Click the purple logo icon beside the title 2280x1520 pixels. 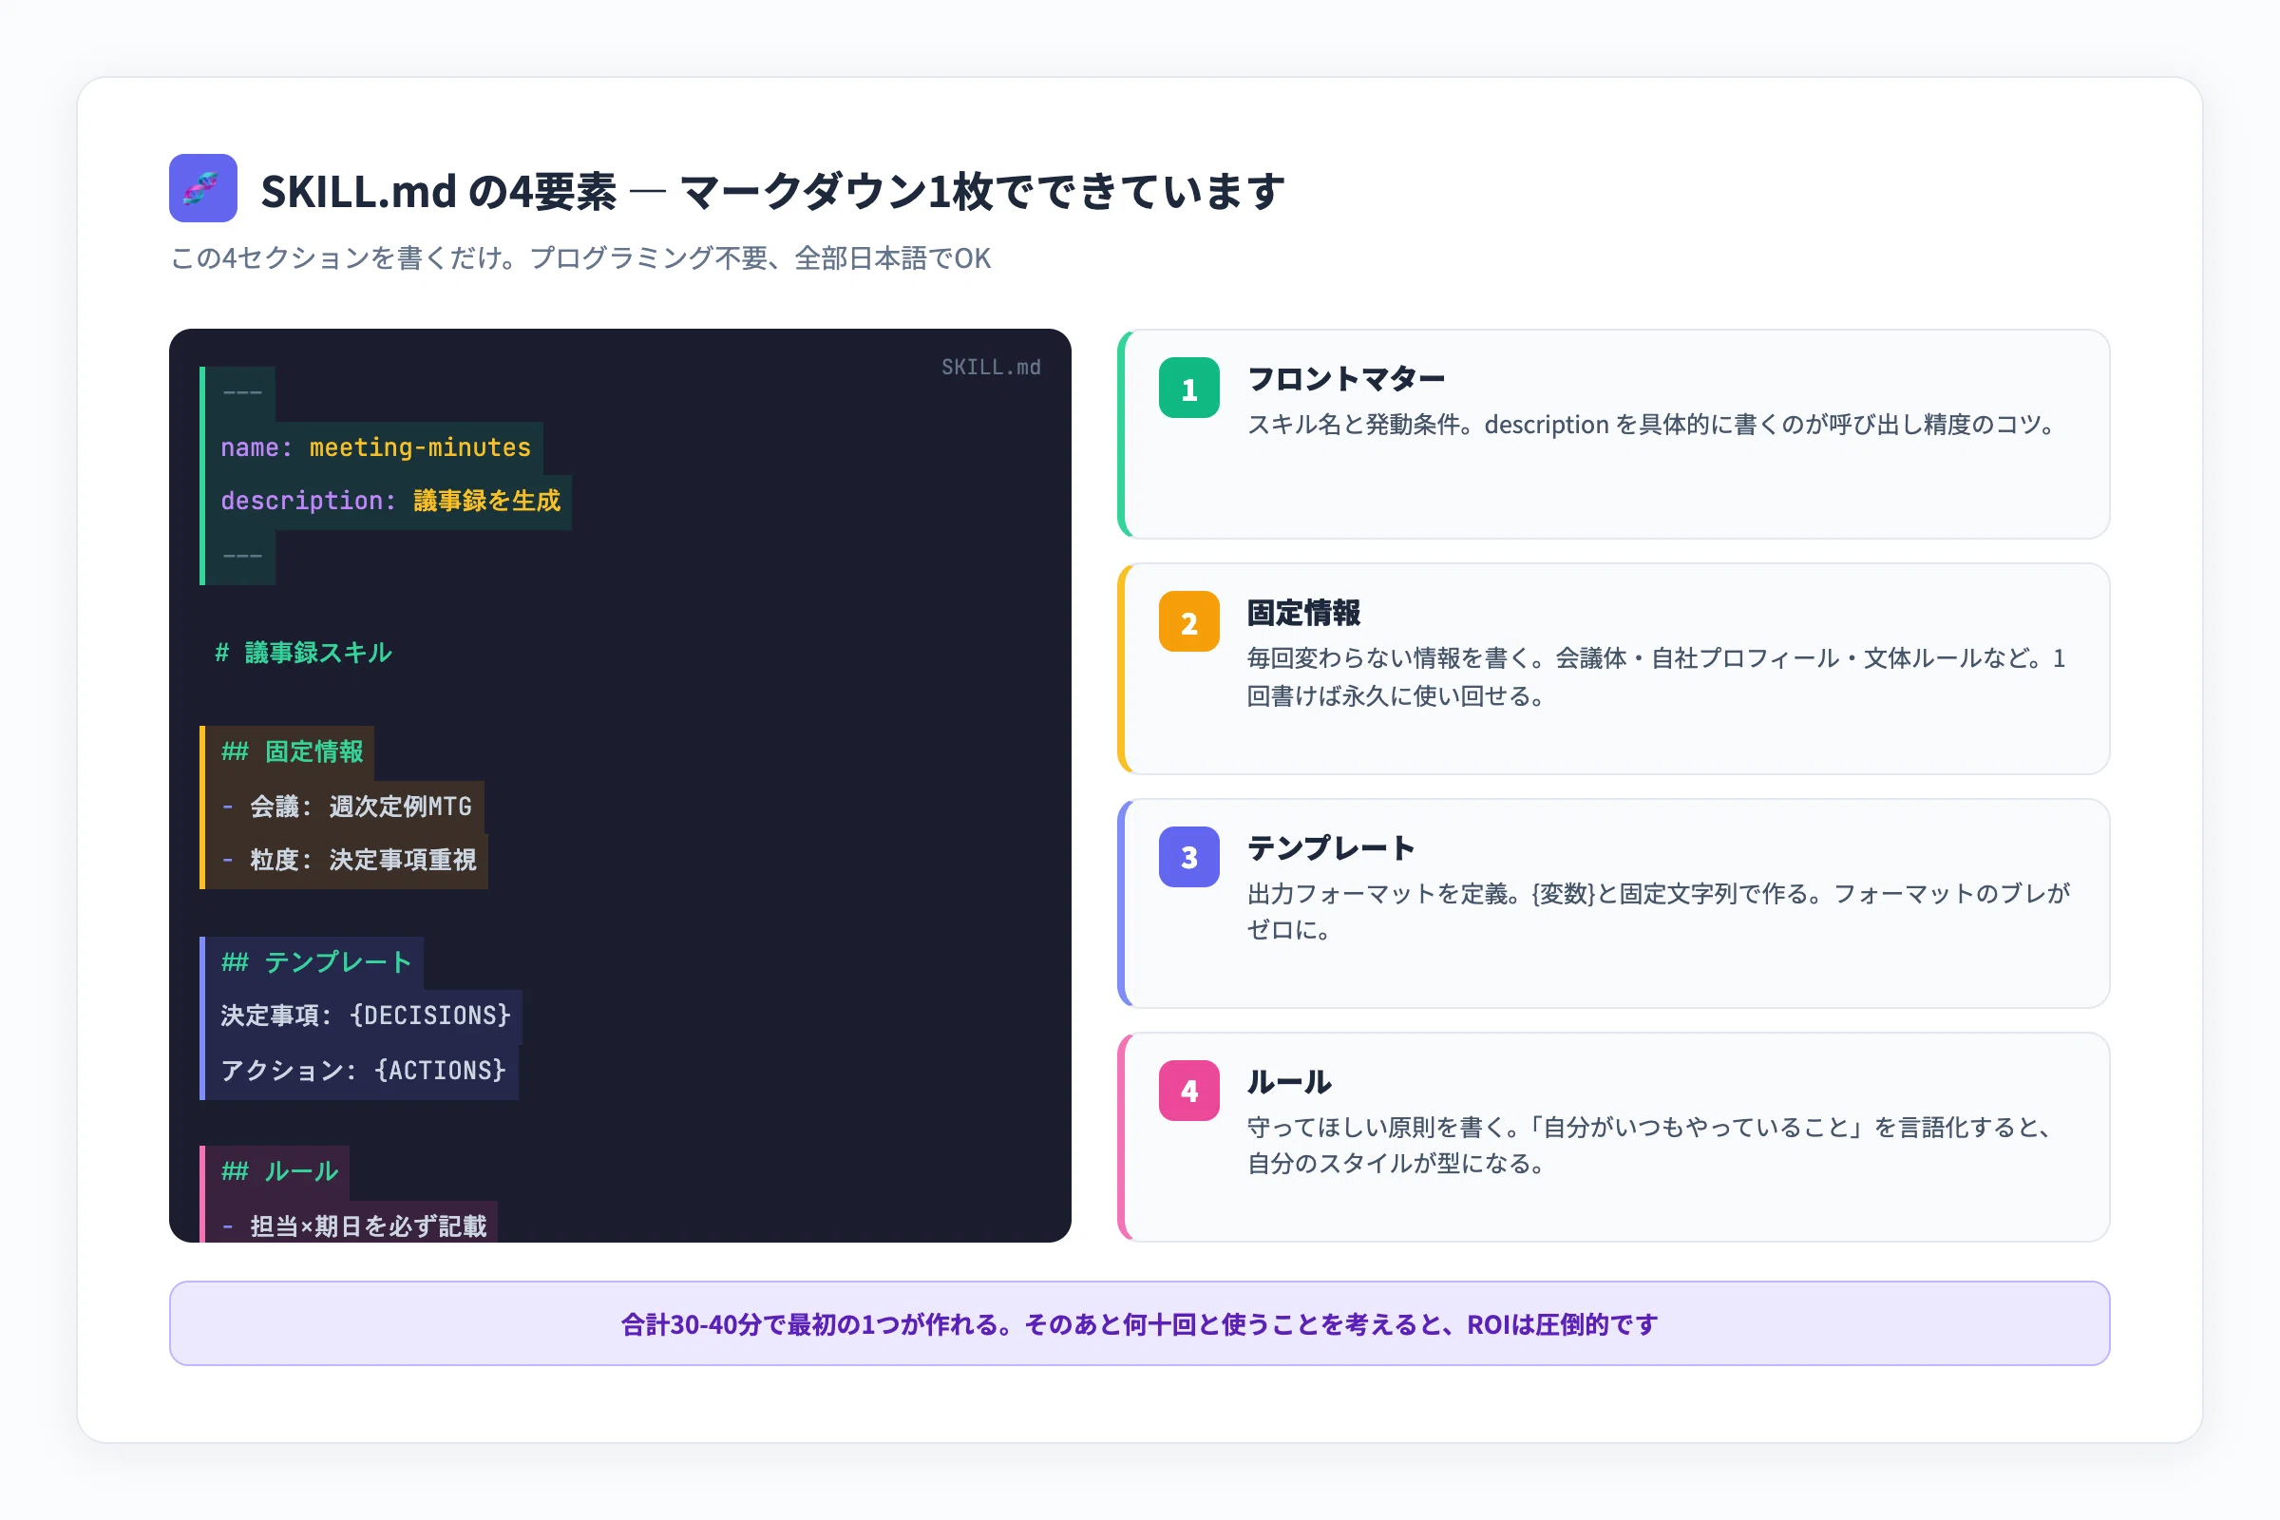tap(202, 188)
